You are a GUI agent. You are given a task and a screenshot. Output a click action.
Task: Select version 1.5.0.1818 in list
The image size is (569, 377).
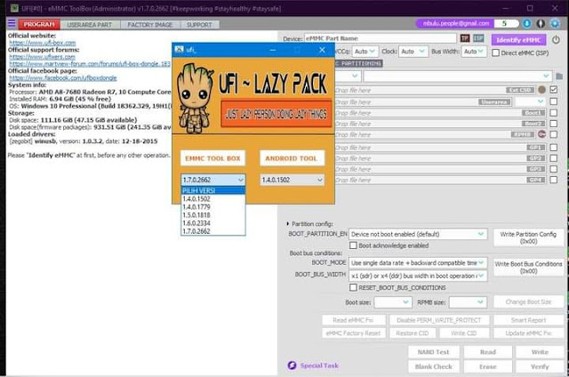(213, 215)
